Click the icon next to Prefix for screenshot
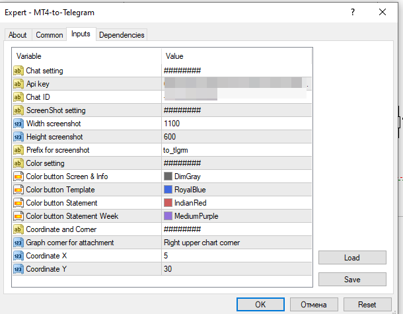Screen dimensions: 403x314 [x=18, y=150]
